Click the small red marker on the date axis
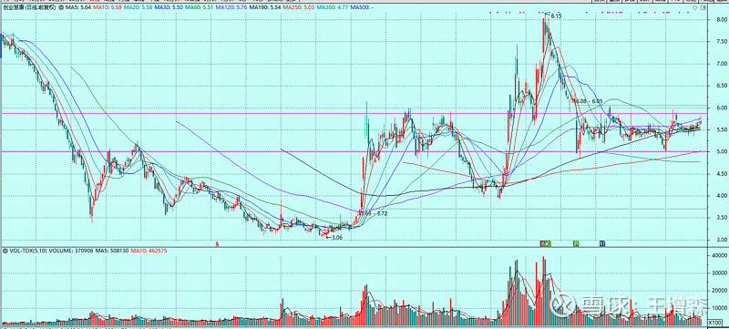 pos(216,243)
